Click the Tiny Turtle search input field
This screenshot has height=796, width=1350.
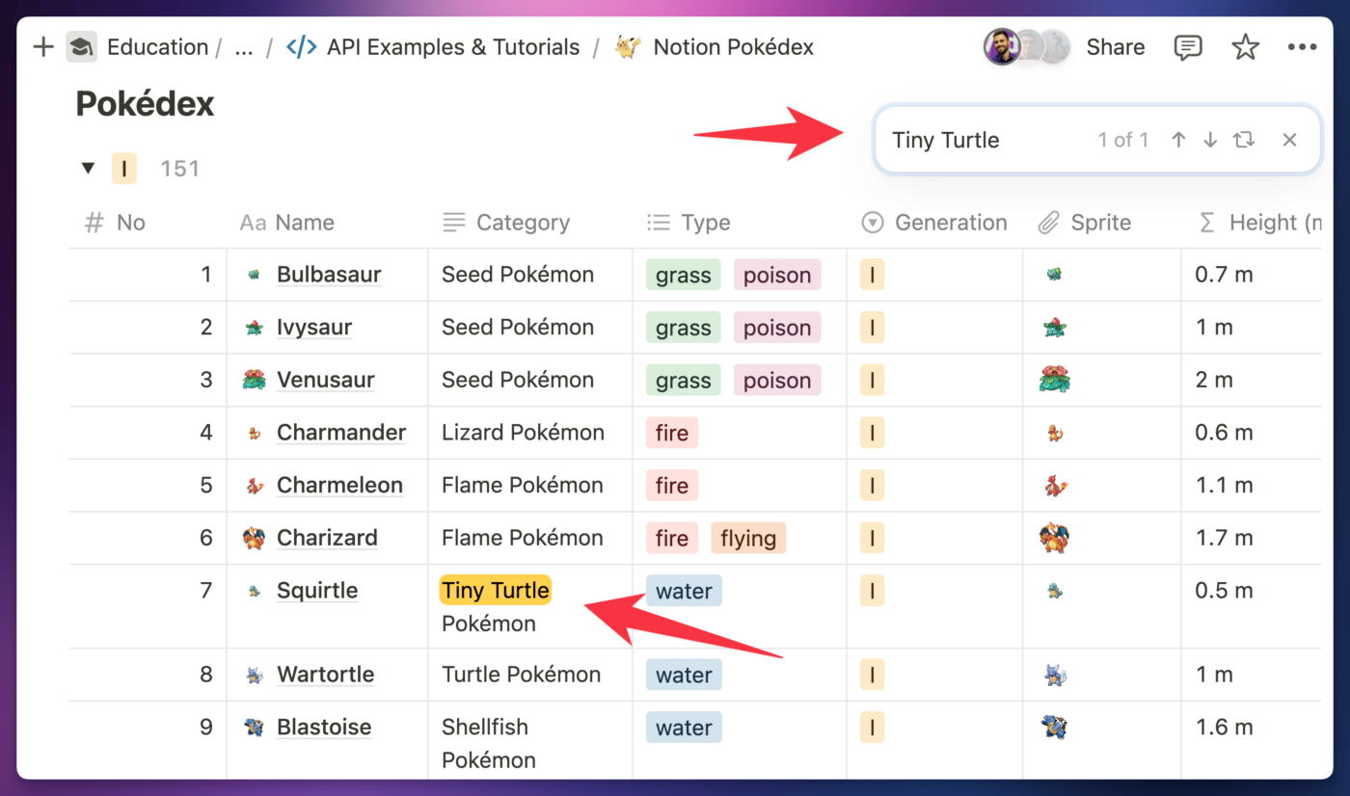point(946,140)
